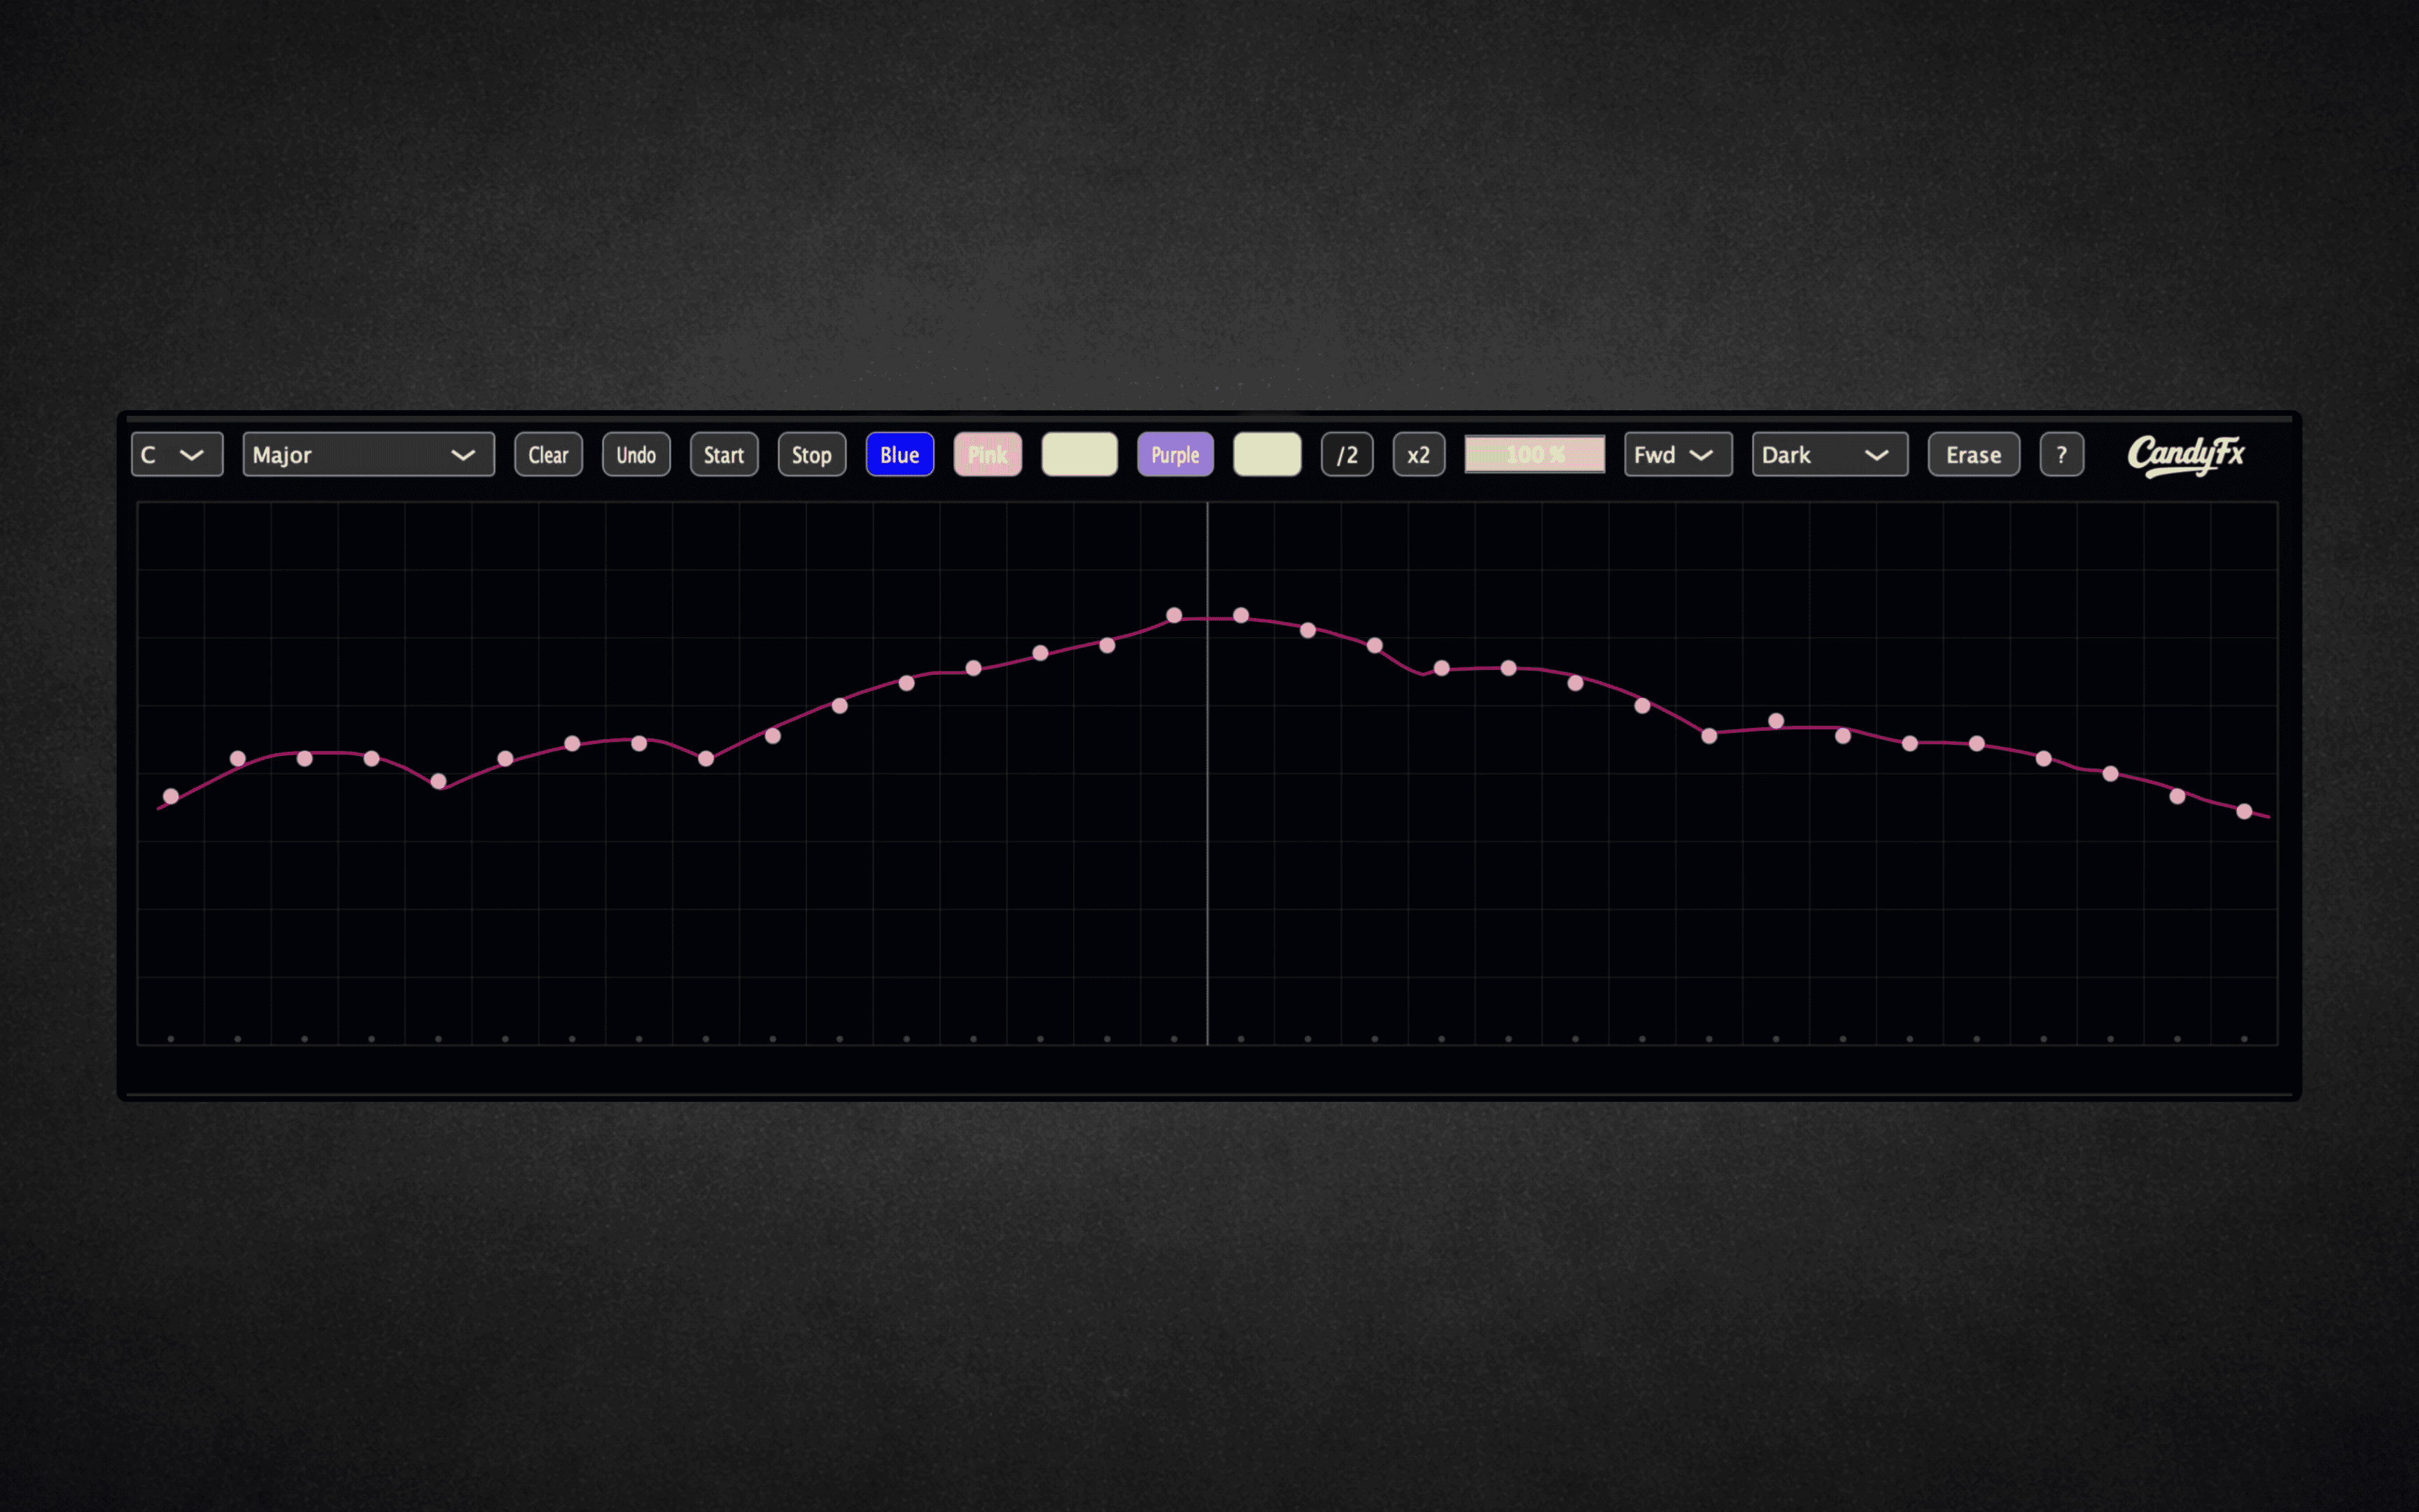Viewport: 2419px width, 1512px height.
Task: Select blank cream swatch right of Purple
Action: click(x=1268, y=455)
